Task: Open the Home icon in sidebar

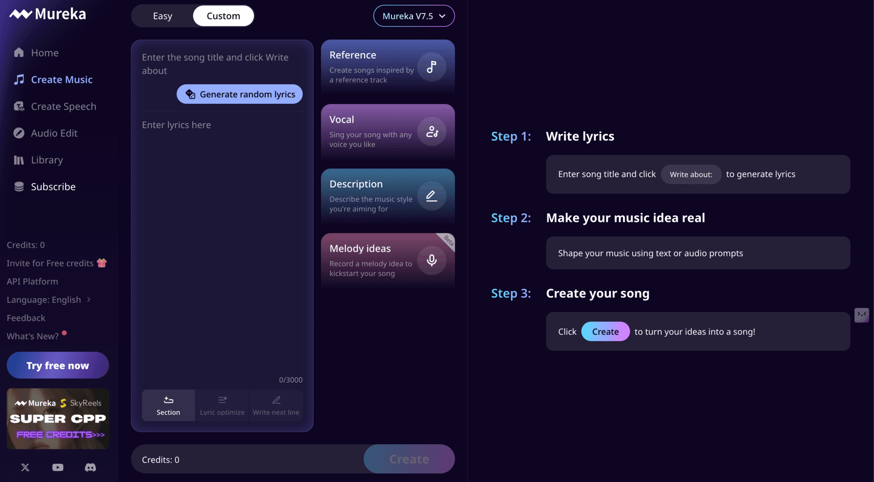Action: click(19, 53)
